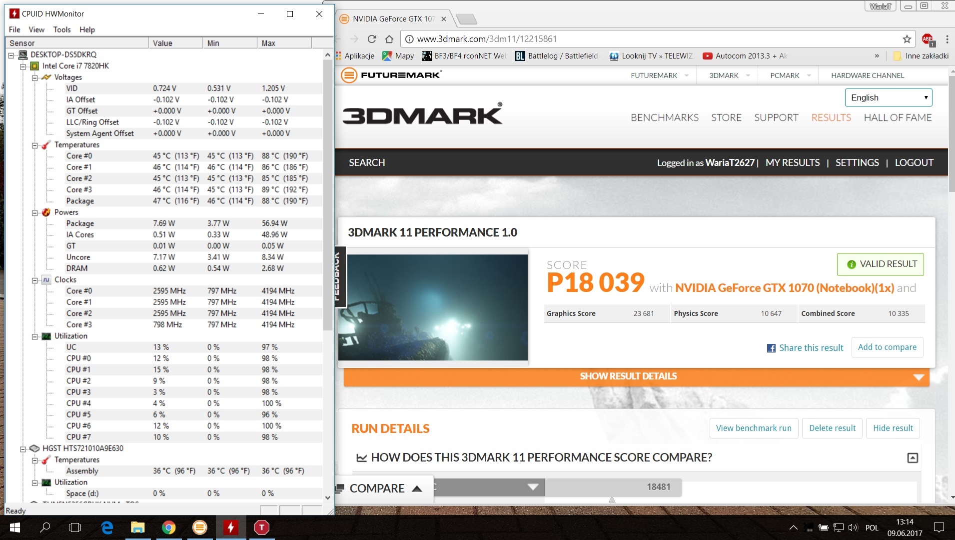Go to the Benchmarks section
The height and width of the screenshot is (540, 955).
[x=665, y=117]
